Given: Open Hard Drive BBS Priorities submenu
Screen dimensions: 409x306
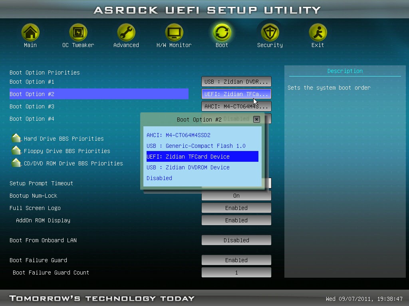Looking at the screenshot, I should [64, 139].
